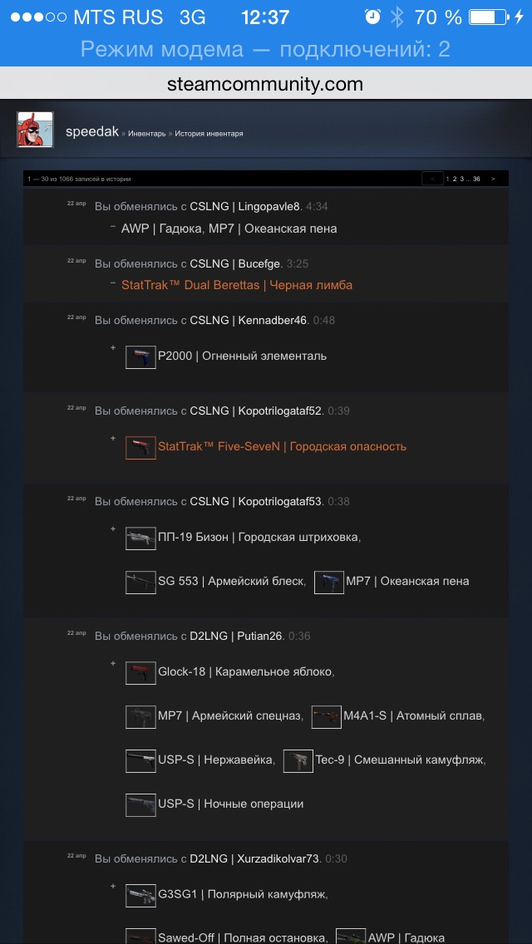Go to next page of inventory history
The image size is (532, 944).
[493, 179]
